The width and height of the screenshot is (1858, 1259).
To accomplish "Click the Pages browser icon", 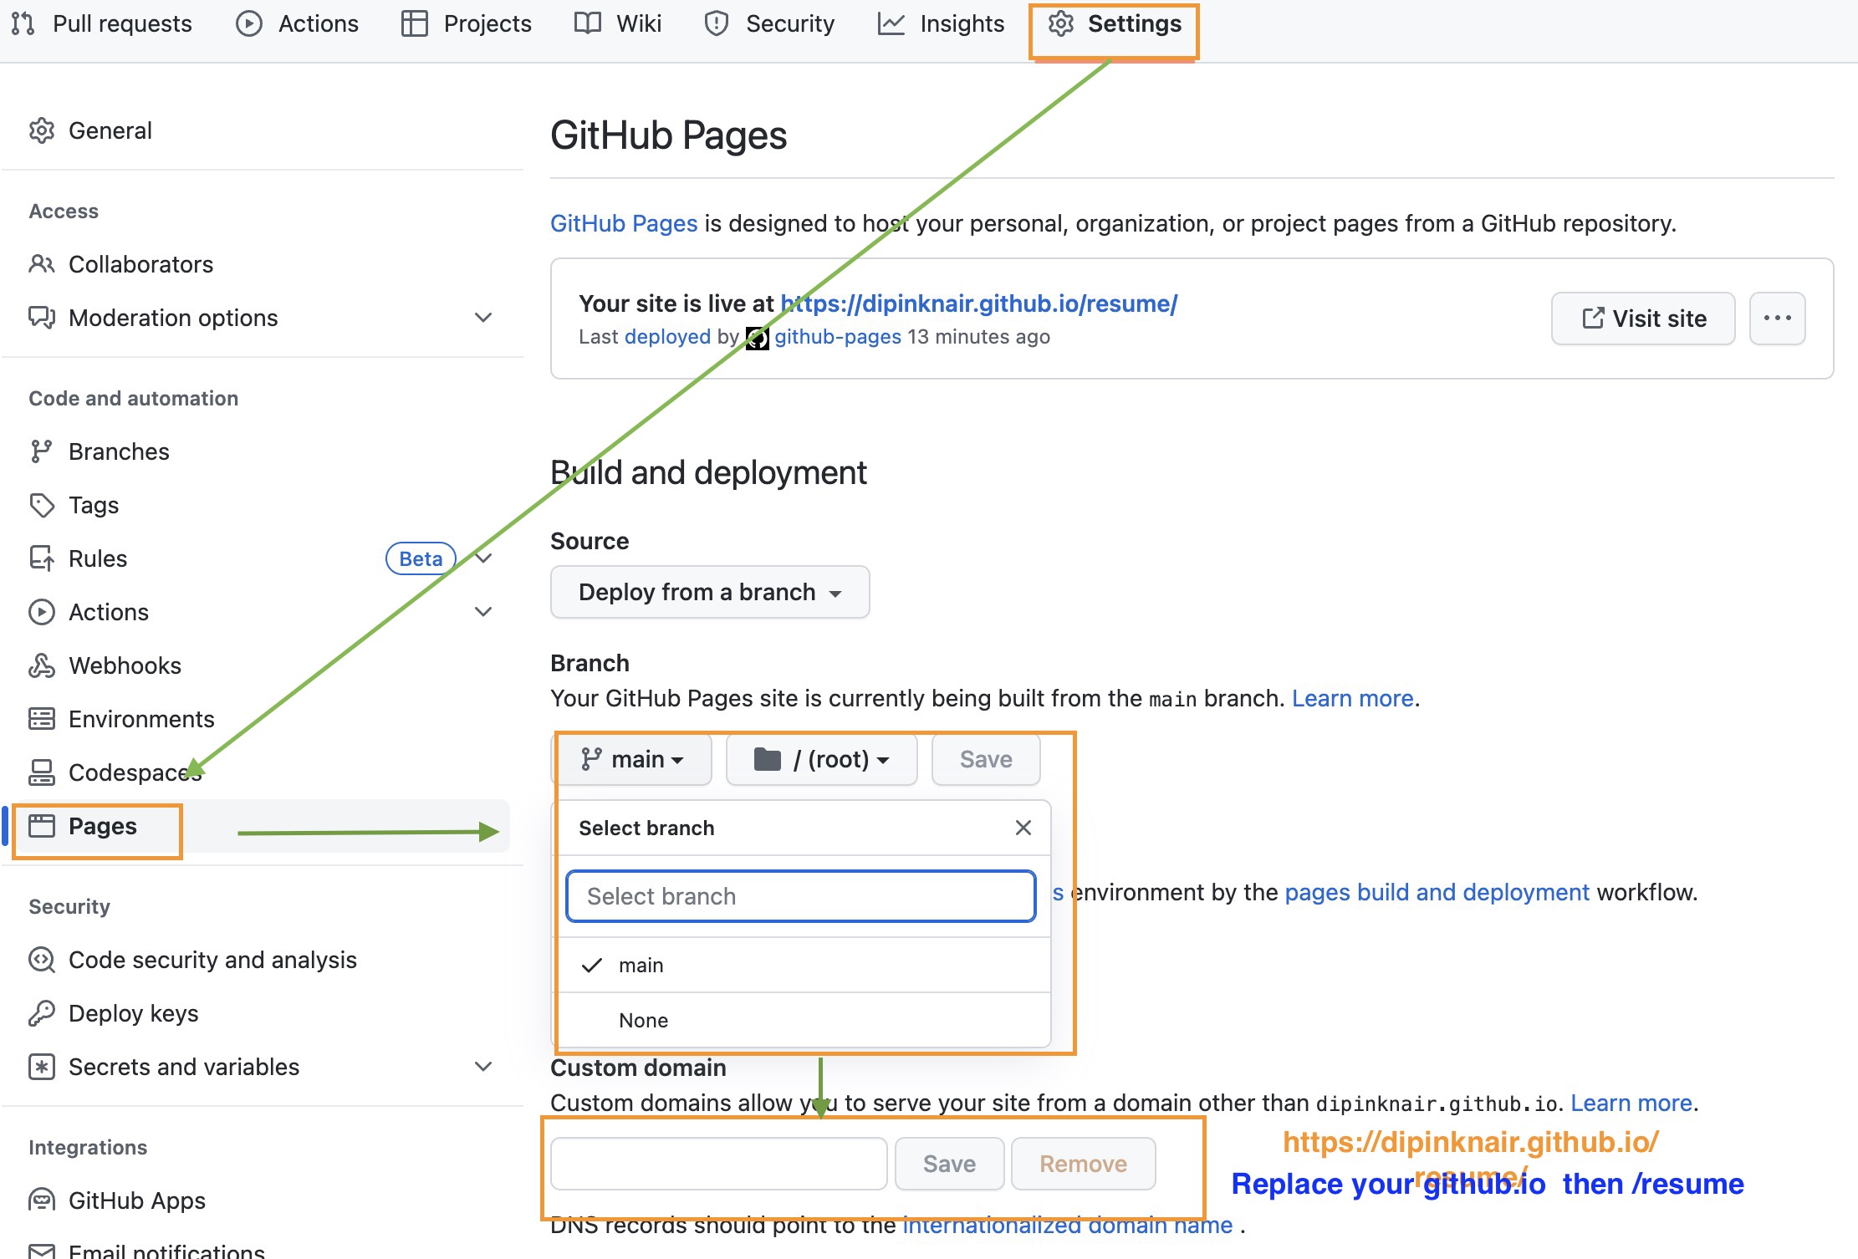I will [42, 826].
